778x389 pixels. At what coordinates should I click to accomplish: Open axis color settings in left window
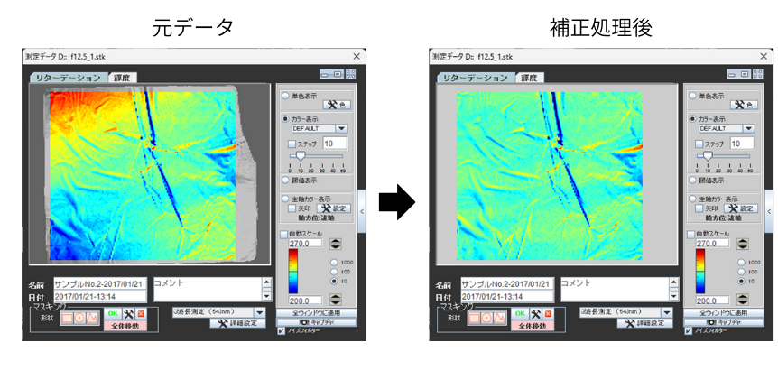[334, 208]
